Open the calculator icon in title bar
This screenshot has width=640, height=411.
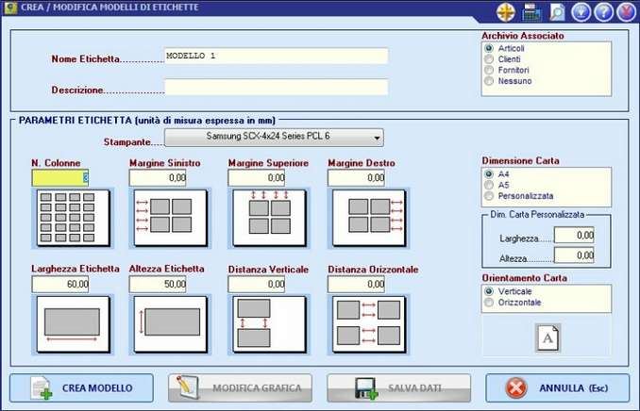pyautogui.click(x=531, y=12)
